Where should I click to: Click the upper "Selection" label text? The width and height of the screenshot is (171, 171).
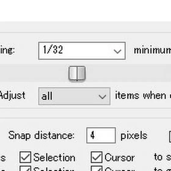coord(54,157)
